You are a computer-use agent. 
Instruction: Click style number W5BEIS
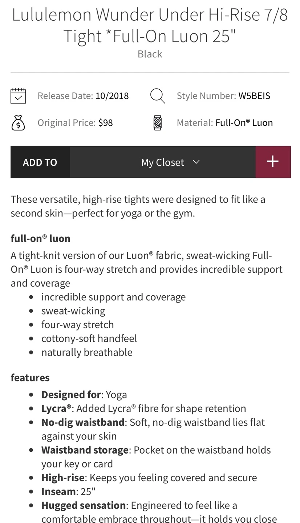(x=254, y=96)
